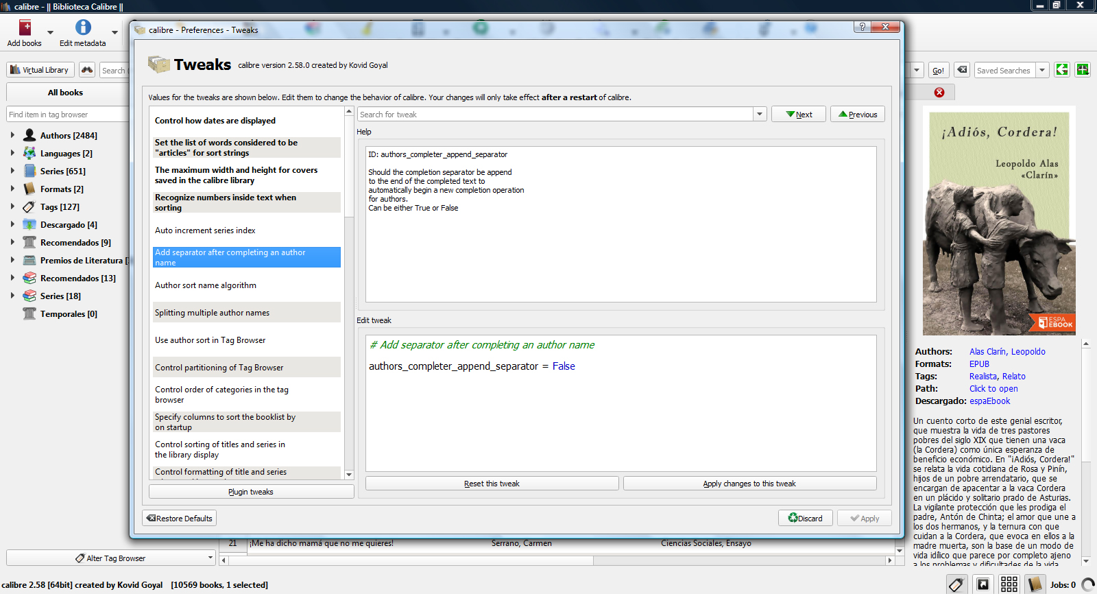Select 'Add separator after completing an author name' tweak
Image resolution: width=1097 pixels, height=594 pixels.
click(x=246, y=257)
